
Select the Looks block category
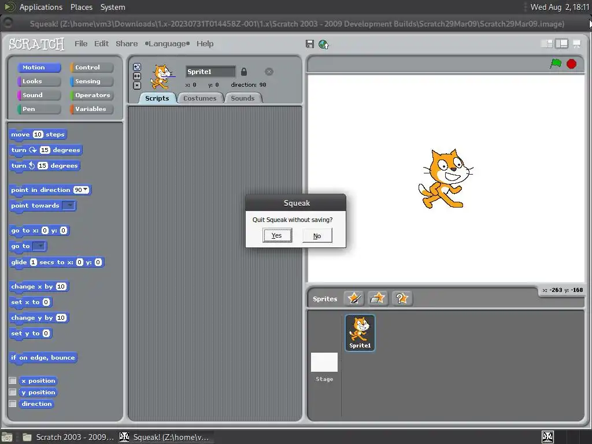coord(39,81)
